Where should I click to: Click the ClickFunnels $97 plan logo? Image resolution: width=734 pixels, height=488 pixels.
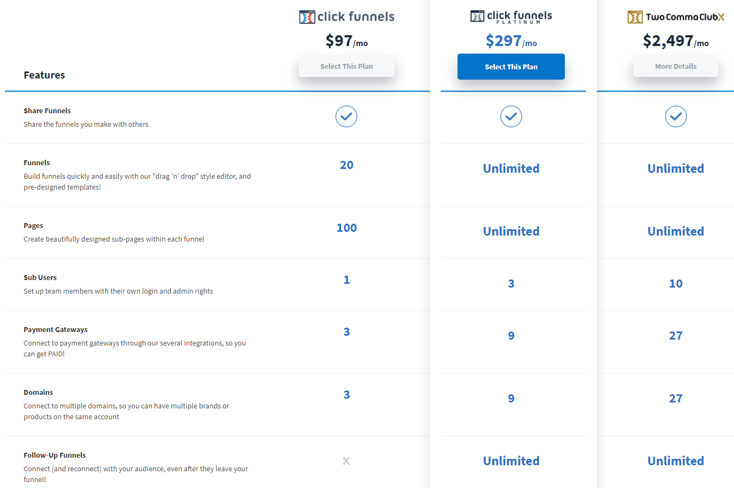tap(346, 17)
